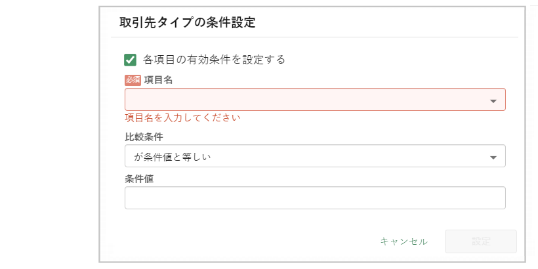Show the comparison condition options list

(493, 157)
